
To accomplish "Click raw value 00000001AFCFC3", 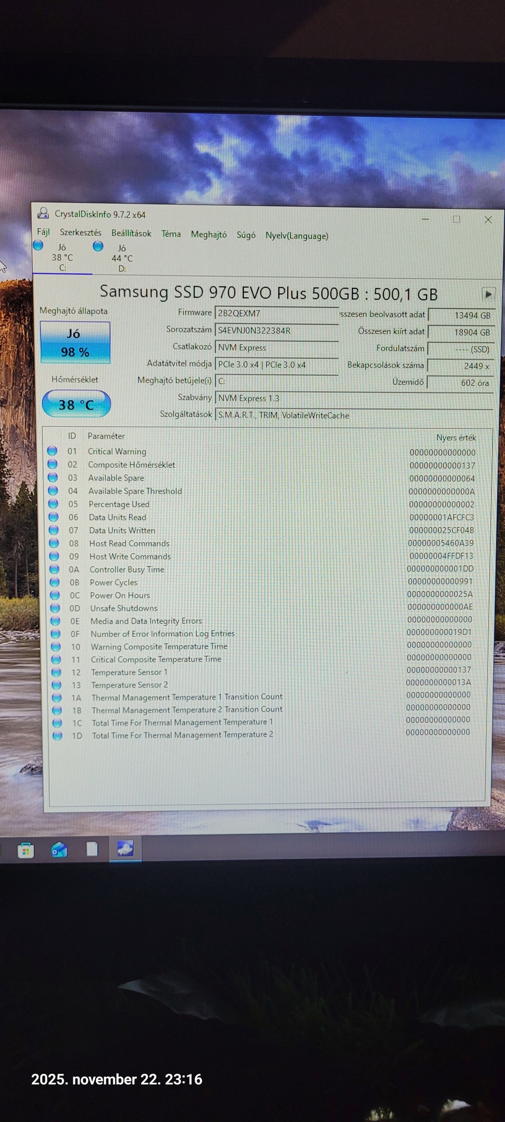I will [x=441, y=517].
